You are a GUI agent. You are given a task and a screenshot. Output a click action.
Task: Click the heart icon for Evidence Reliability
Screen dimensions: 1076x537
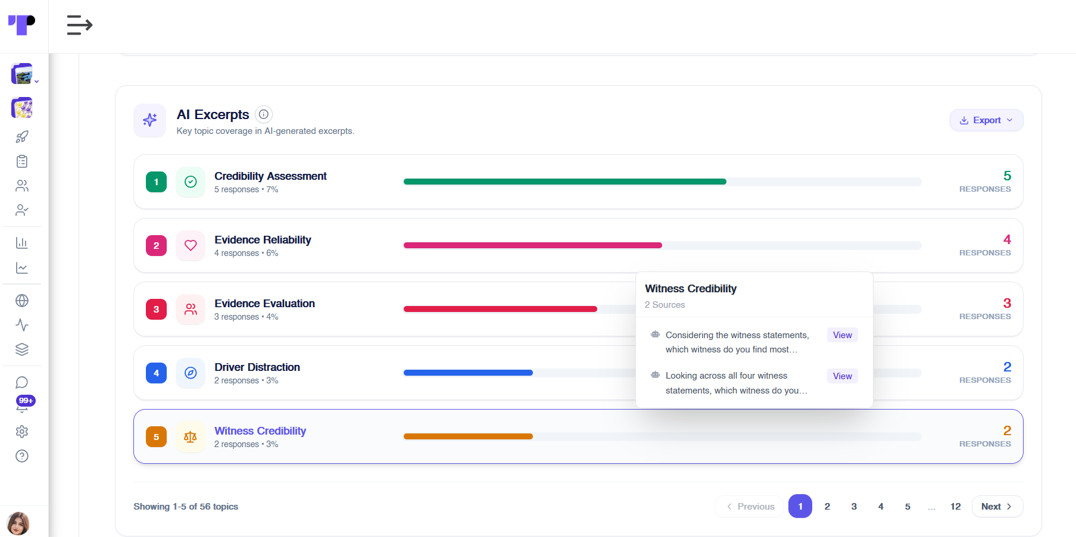click(191, 245)
